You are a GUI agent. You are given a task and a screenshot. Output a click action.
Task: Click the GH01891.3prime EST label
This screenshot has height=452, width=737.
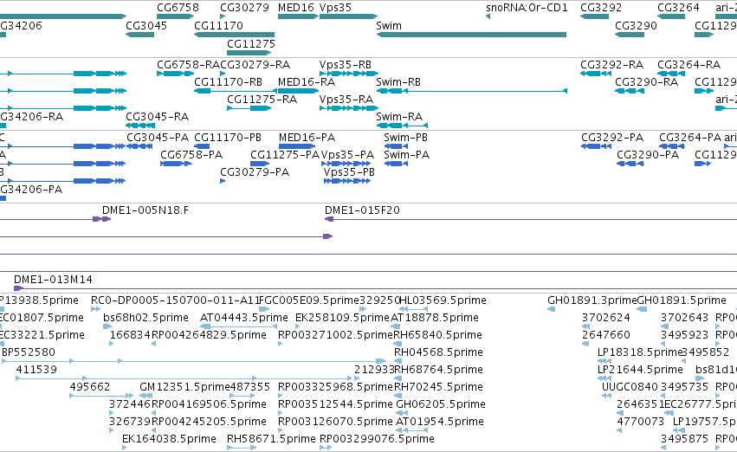point(592,300)
